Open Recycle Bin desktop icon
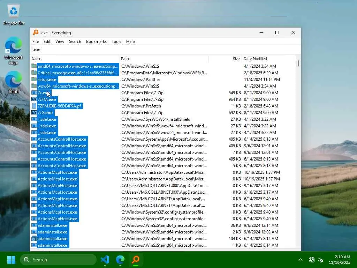Image resolution: width=357 pixels, height=268 pixels. [x=14, y=15]
